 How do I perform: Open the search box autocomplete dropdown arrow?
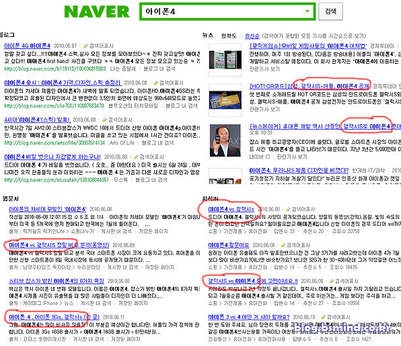point(307,11)
